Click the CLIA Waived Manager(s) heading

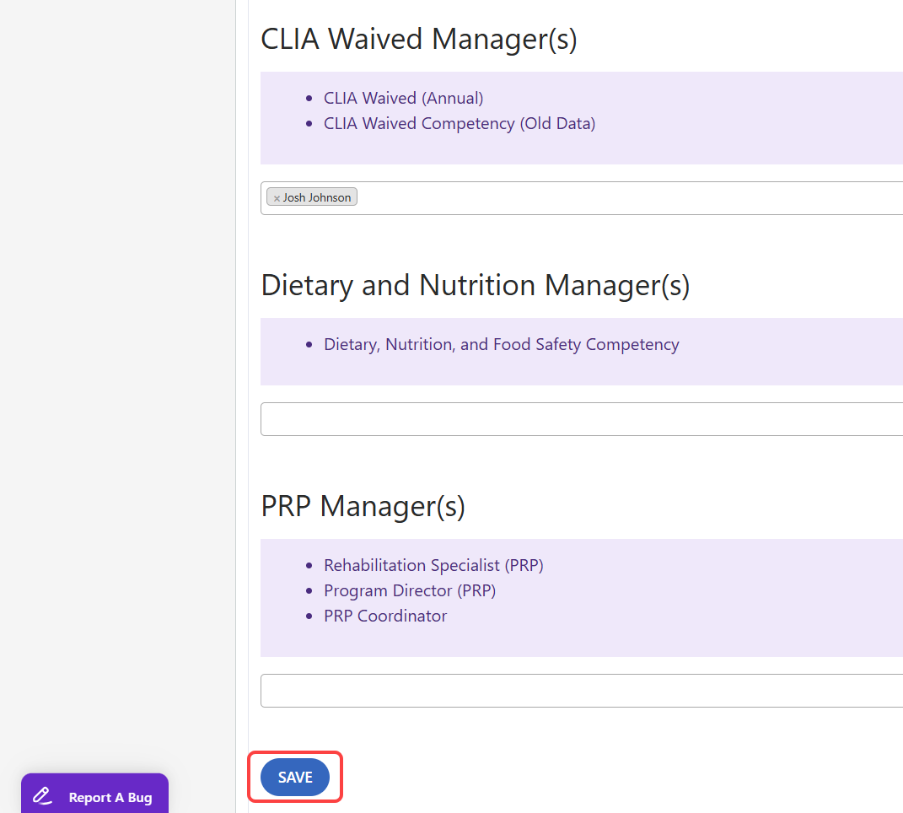pyautogui.click(x=419, y=39)
